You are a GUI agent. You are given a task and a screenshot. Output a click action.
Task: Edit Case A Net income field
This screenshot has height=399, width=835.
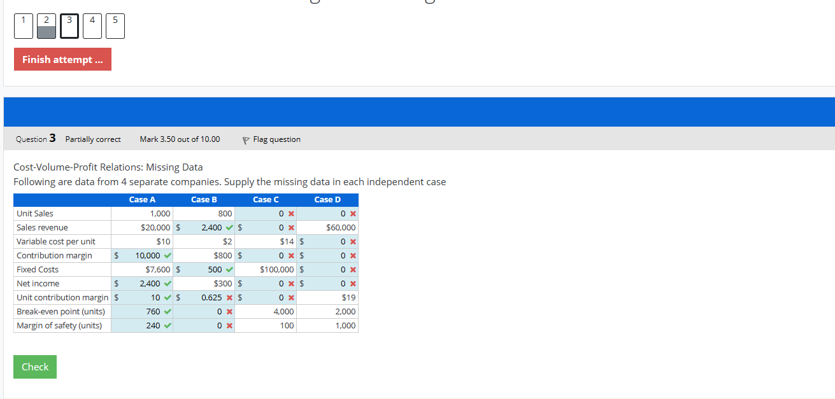141,283
